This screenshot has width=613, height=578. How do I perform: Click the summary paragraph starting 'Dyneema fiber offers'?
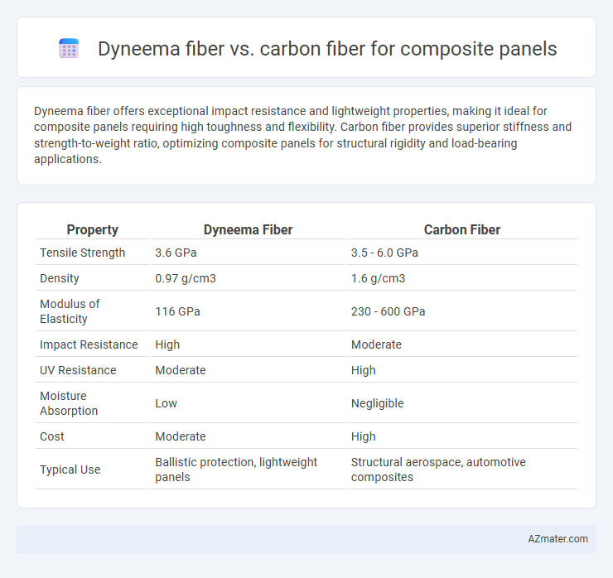pos(302,135)
